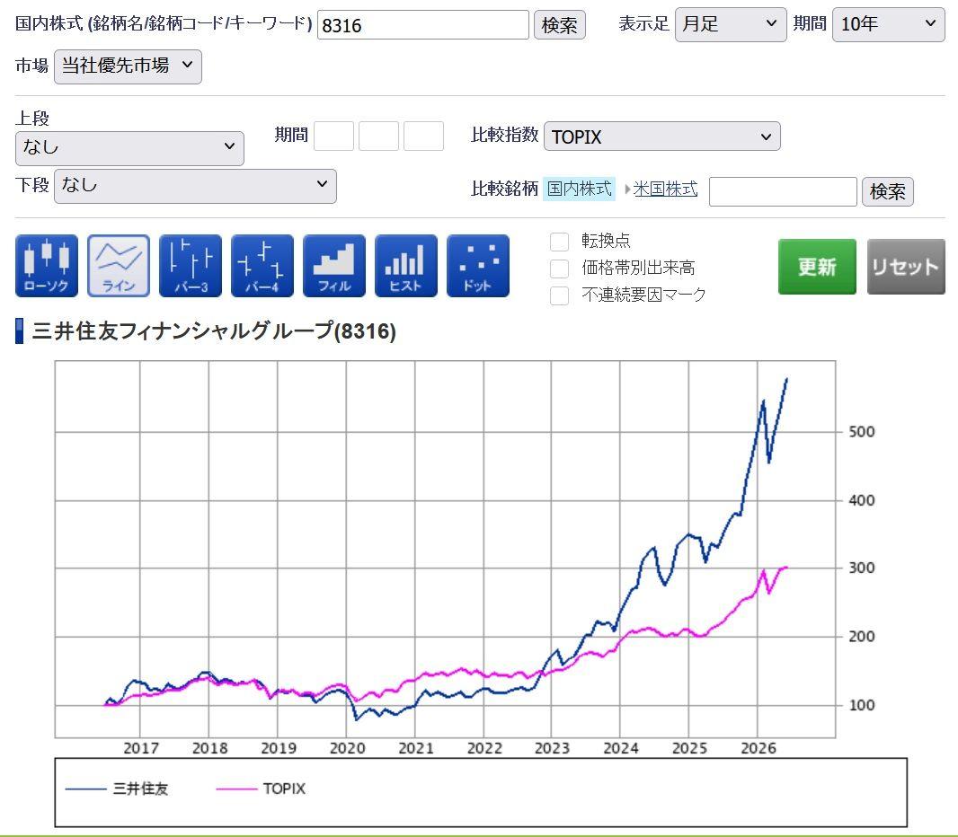Click the 2023 x-axis year label
This screenshot has height=837, width=958.
pos(552,748)
